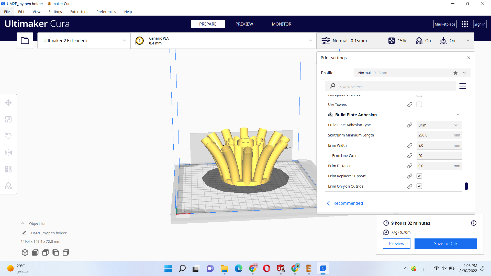The image size is (491, 276).
Task: Open Build Plate Adhesion Type dropdown
Action: click(439, 125)
